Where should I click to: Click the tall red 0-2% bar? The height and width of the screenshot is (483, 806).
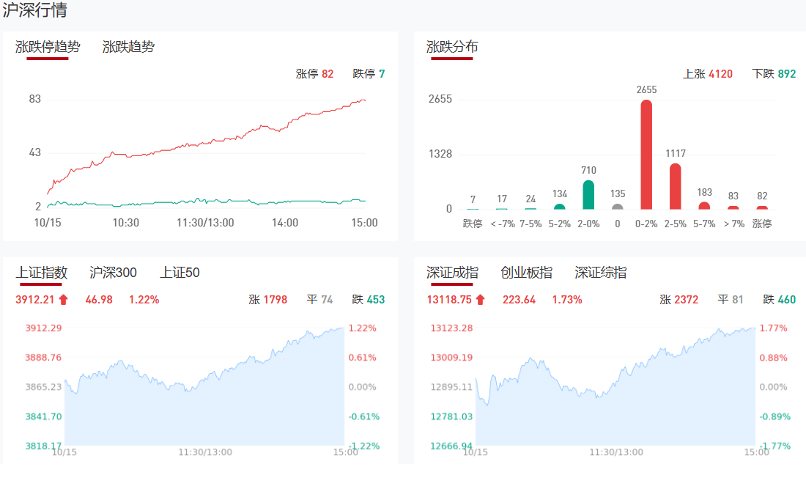pyautogui.click(x=646, y=155)
